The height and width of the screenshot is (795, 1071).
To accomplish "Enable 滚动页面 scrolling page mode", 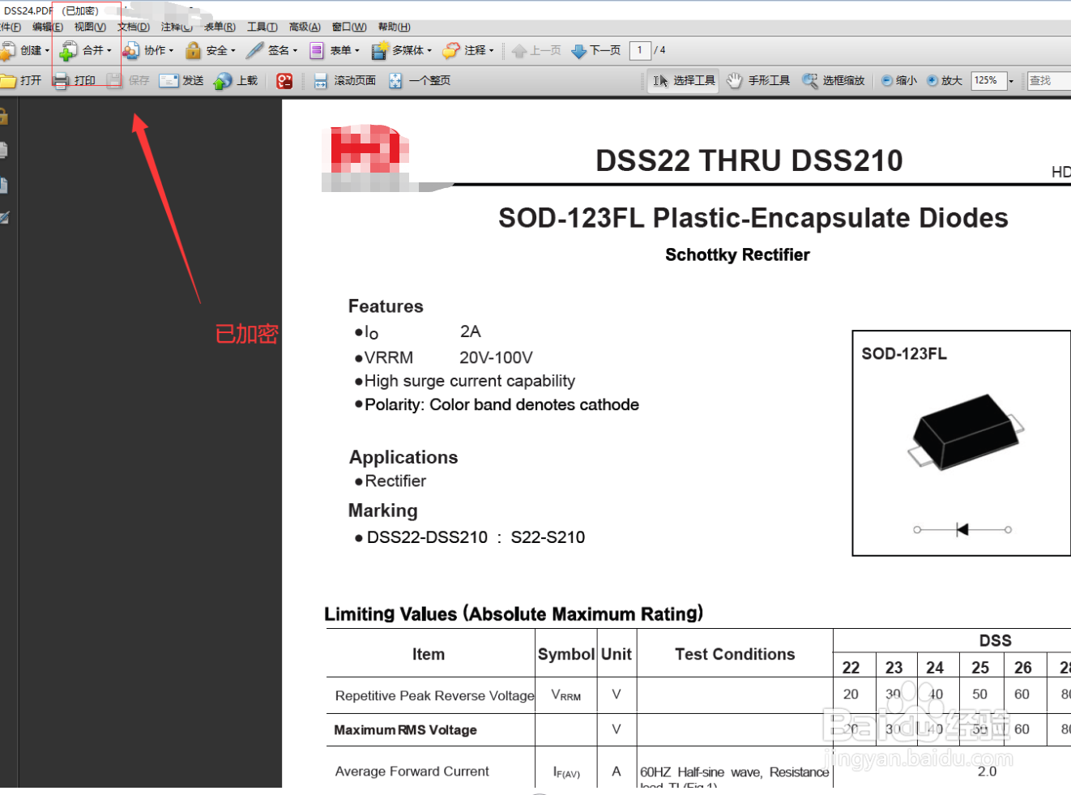I will pos(345,81).
